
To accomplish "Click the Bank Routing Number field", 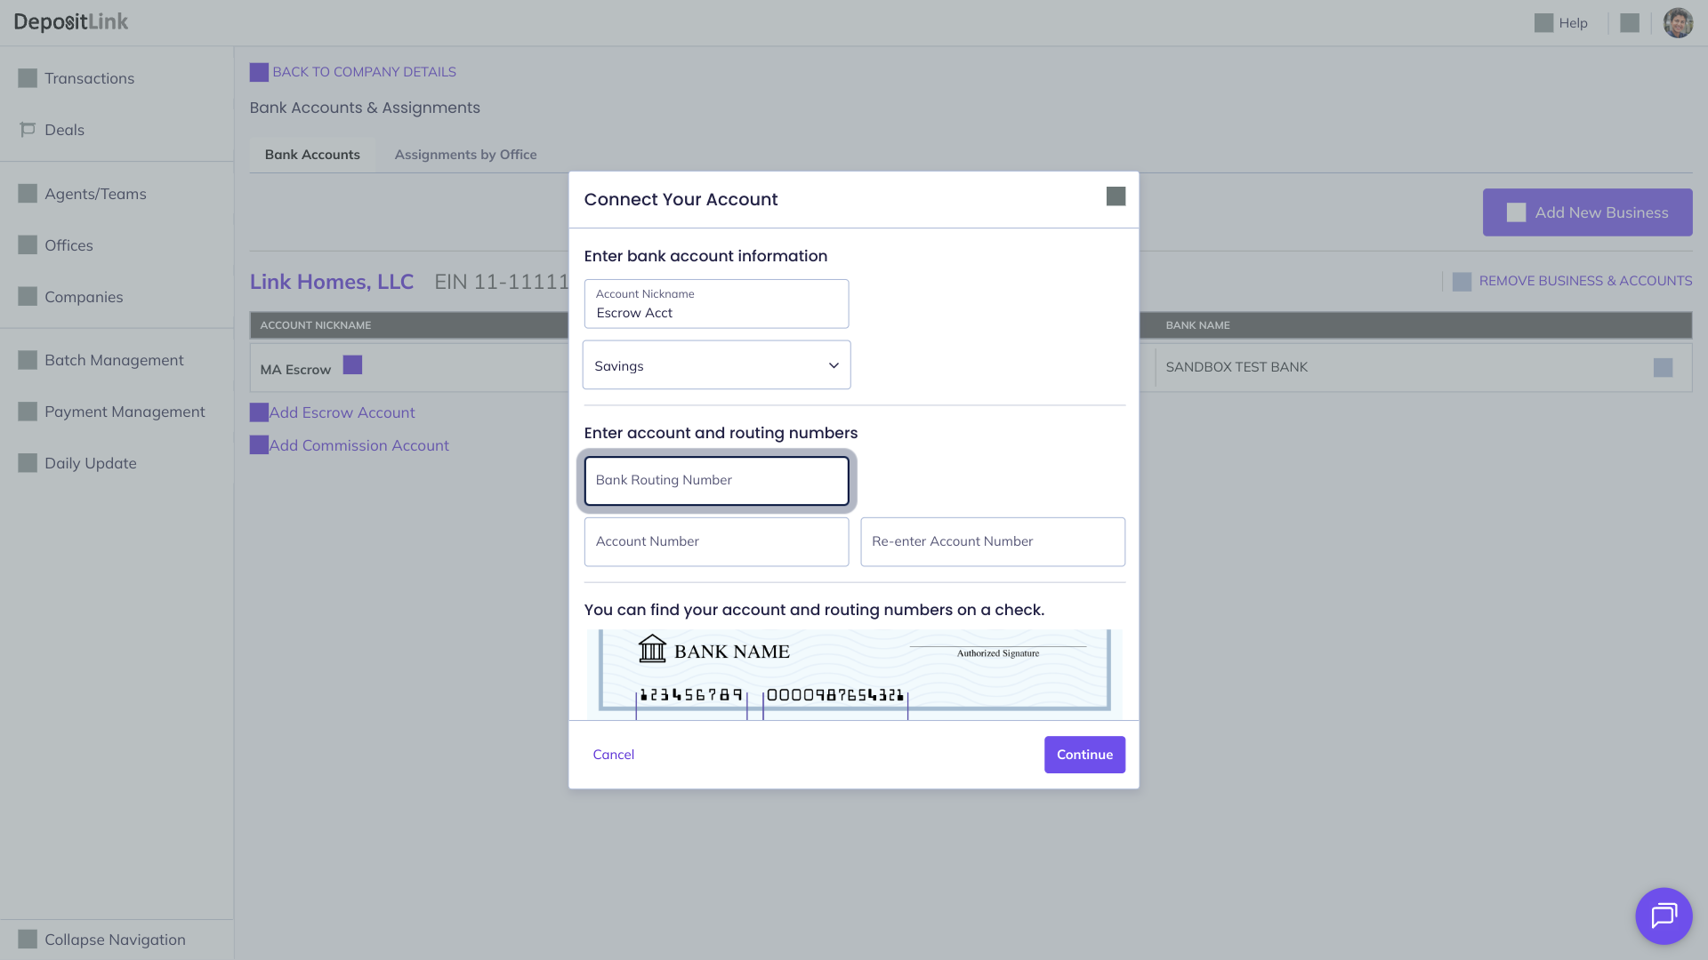I will 716,481.
